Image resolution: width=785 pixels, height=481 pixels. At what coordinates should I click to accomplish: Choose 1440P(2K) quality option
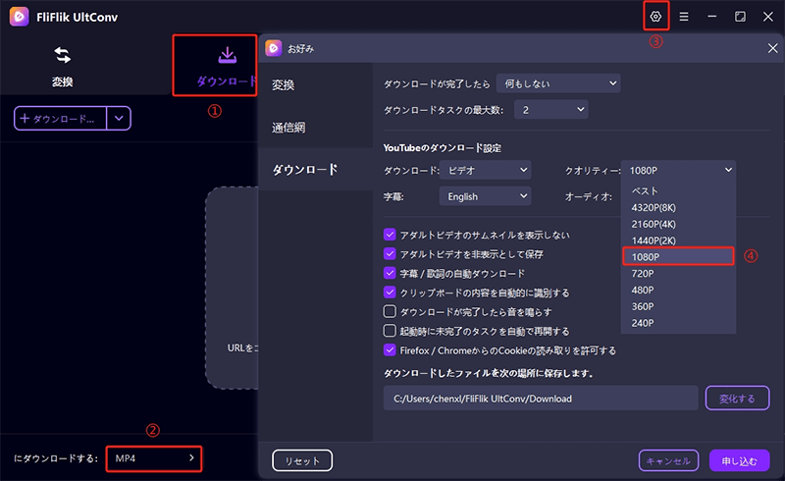pos(678,240)
